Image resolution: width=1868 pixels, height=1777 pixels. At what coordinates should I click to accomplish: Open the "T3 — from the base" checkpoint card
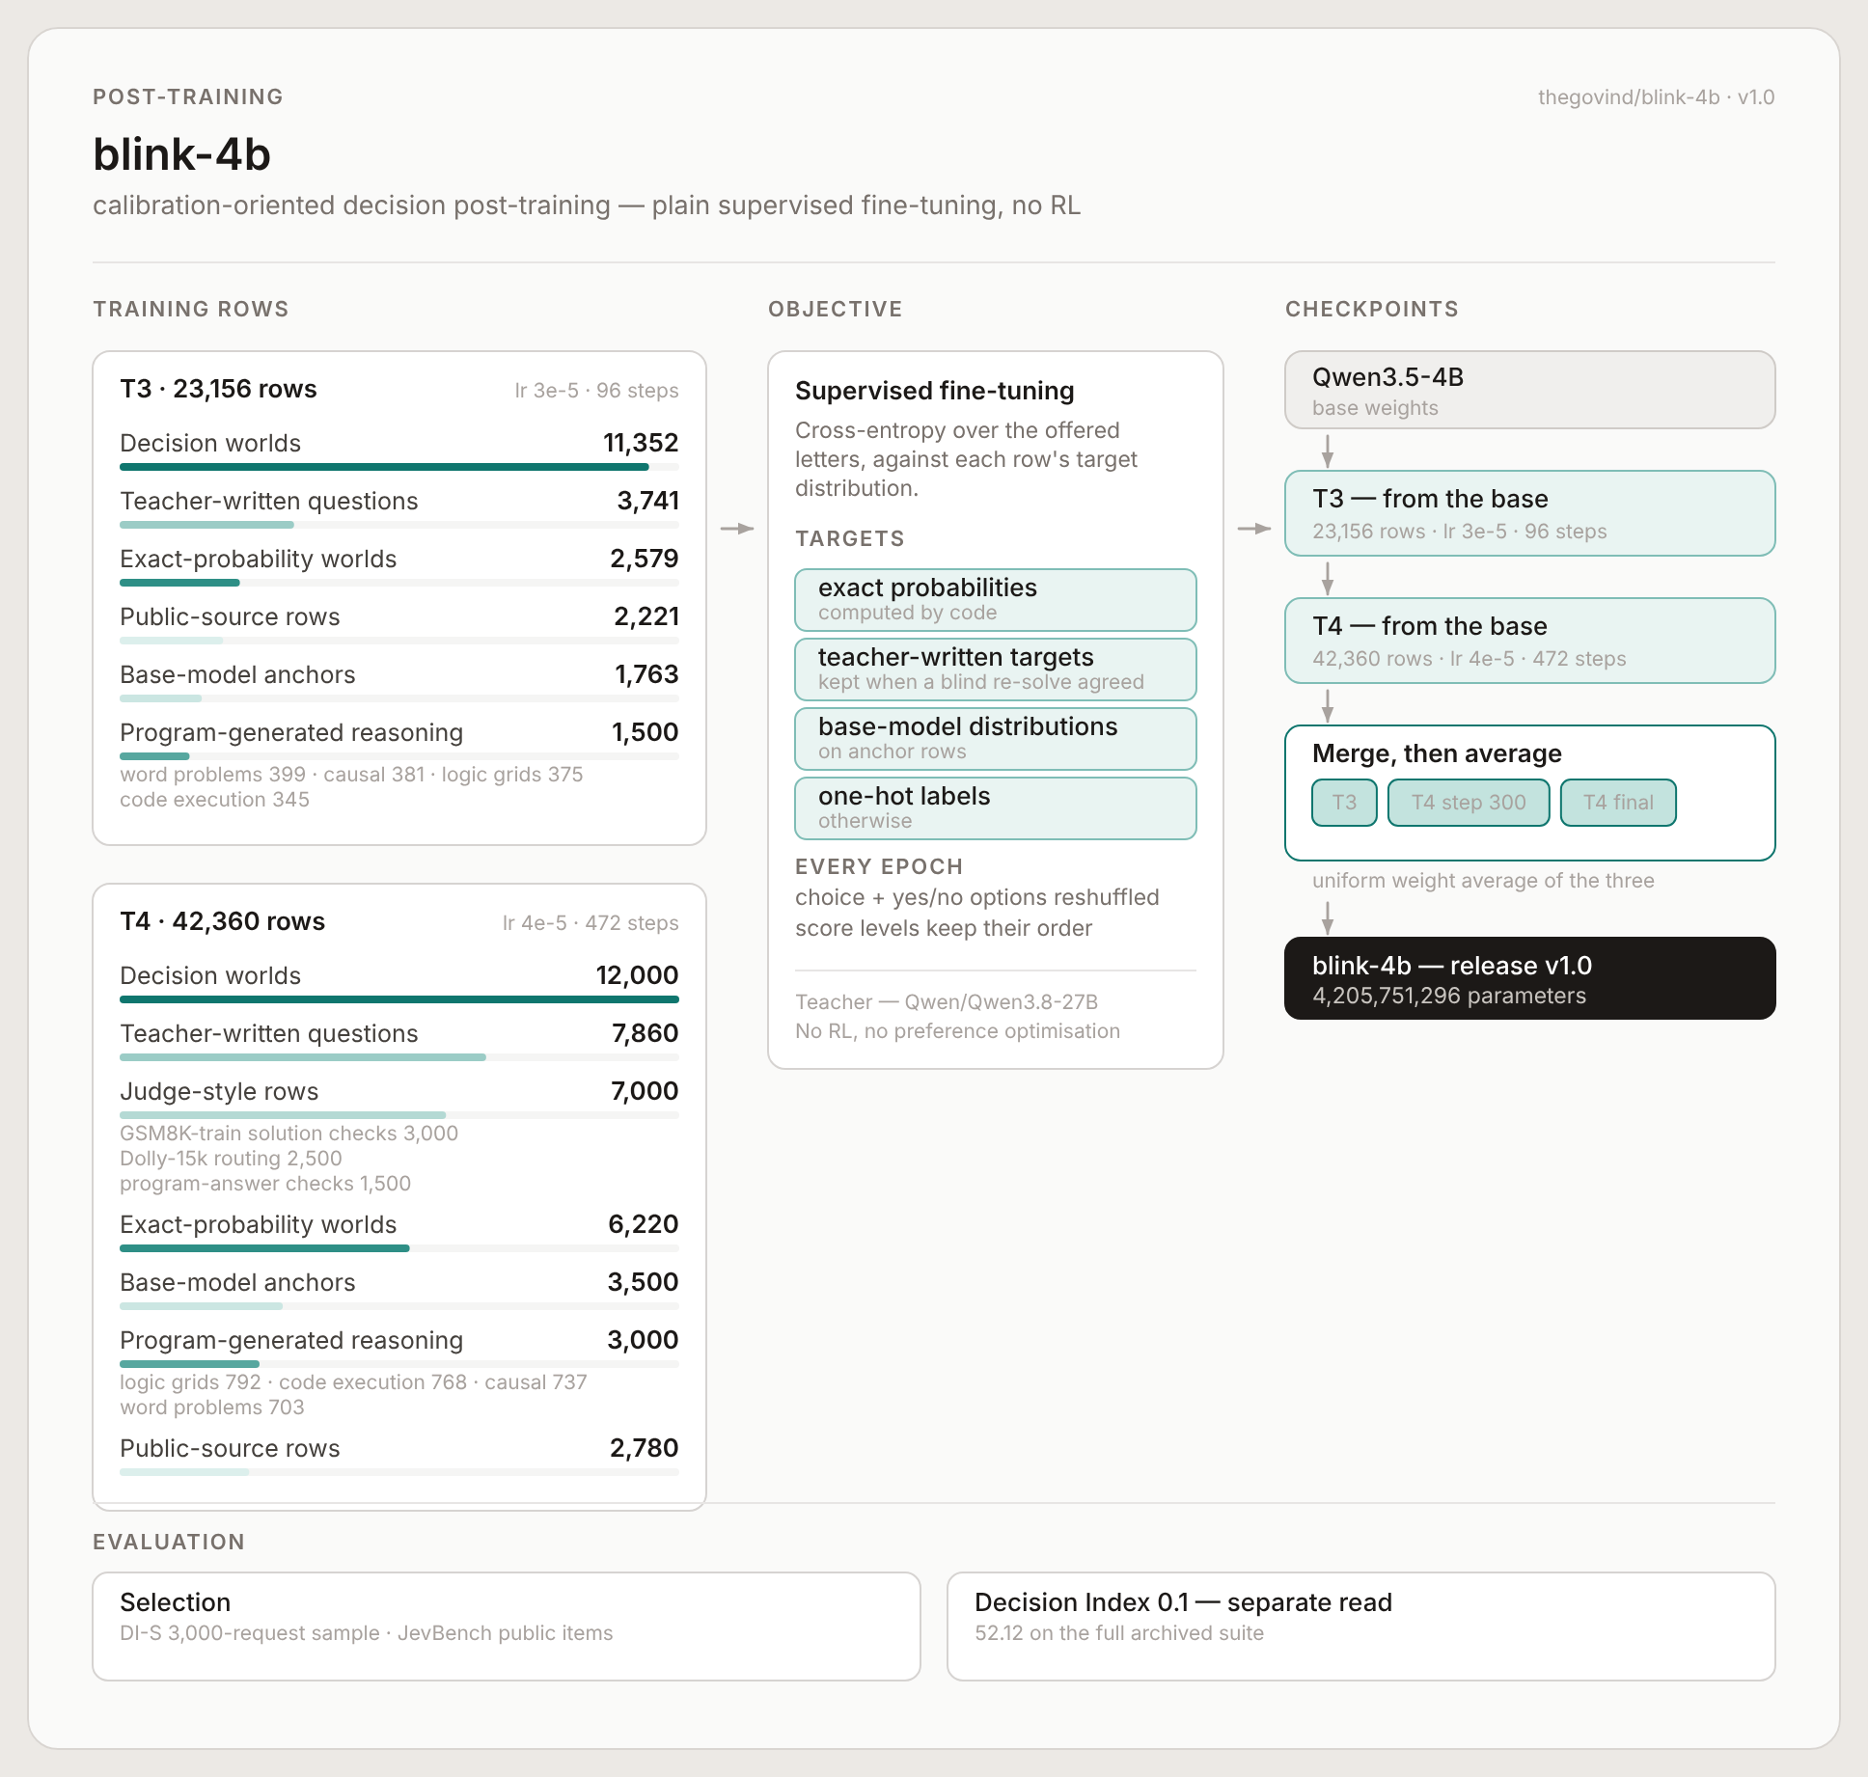1530,513
